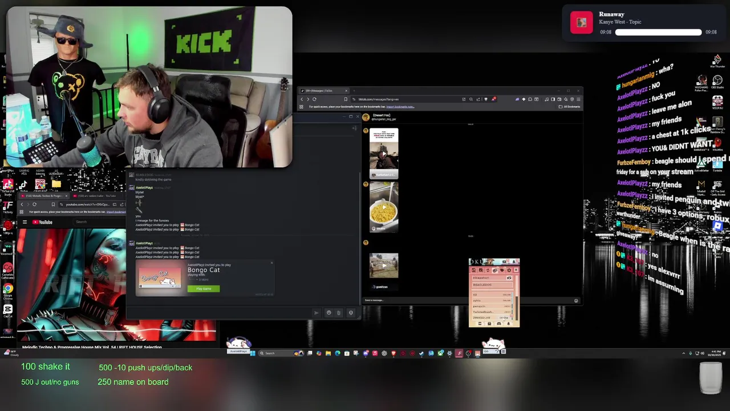Seek the Runaway track progress bar

[x=658, y=33]
